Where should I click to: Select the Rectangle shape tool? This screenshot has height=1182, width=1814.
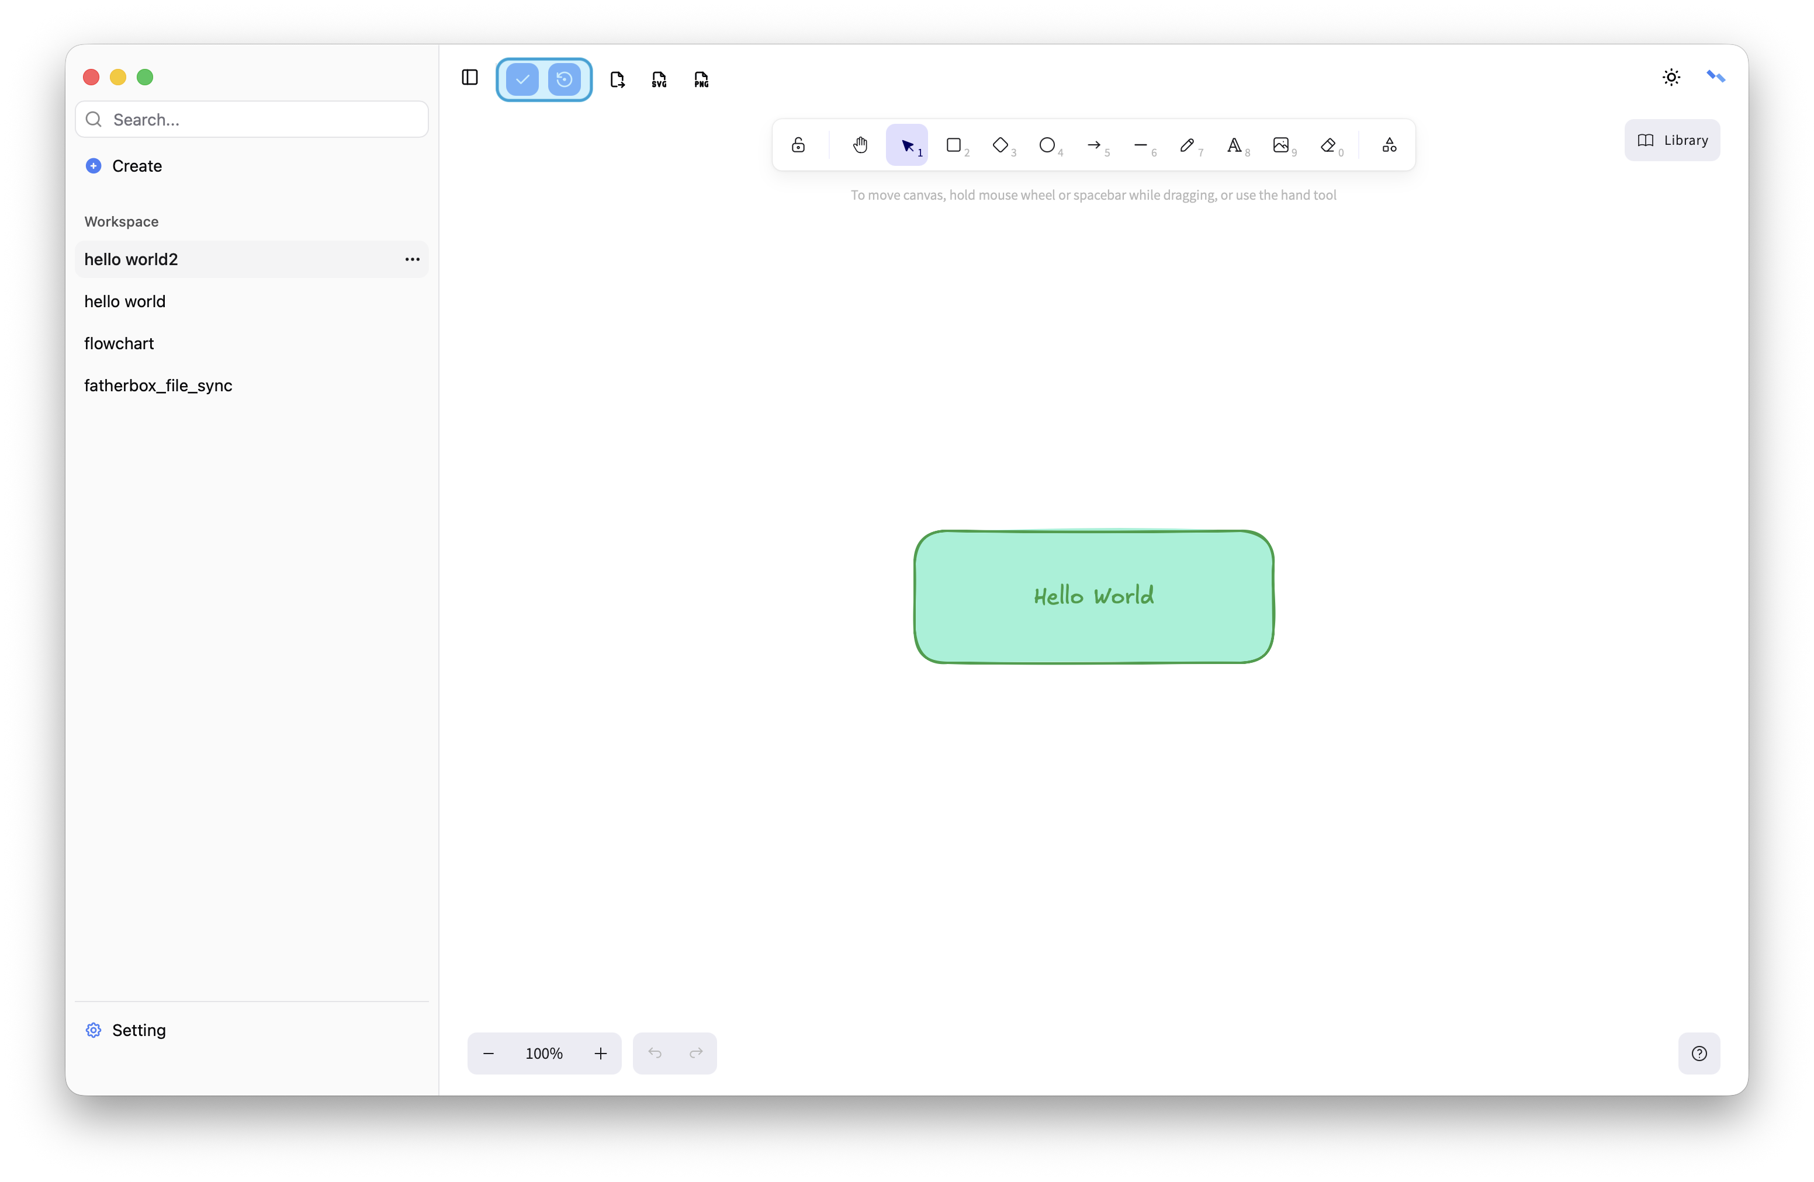pyautogui.click(x=954, y=145)
